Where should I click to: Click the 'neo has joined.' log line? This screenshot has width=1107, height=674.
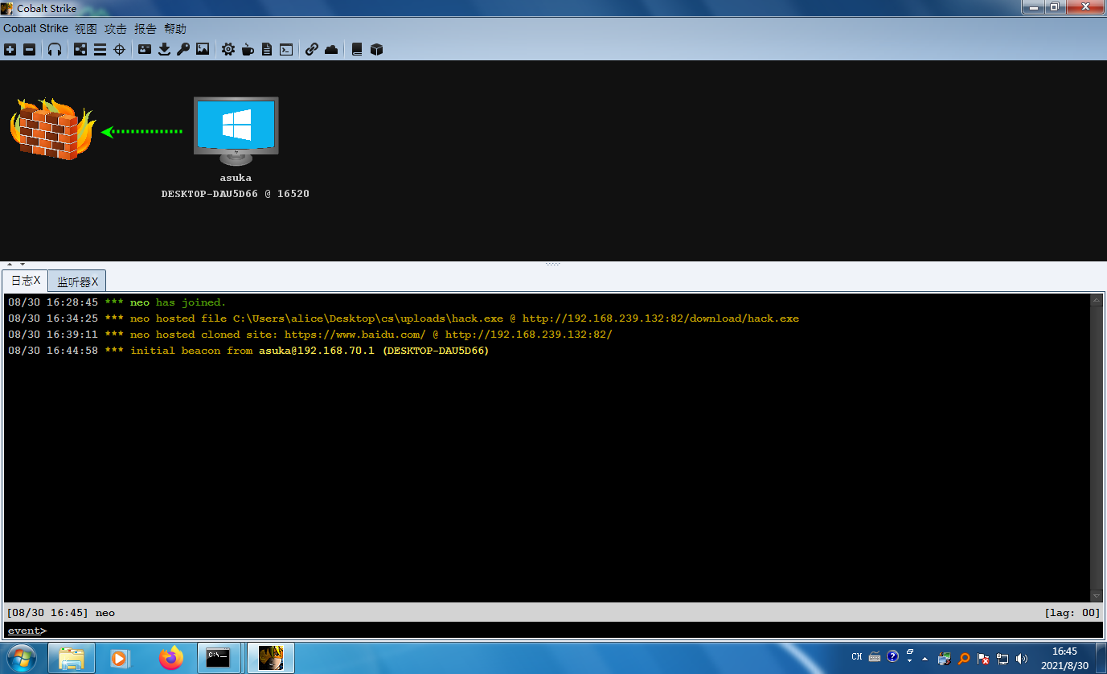click(x=117, y=302)
